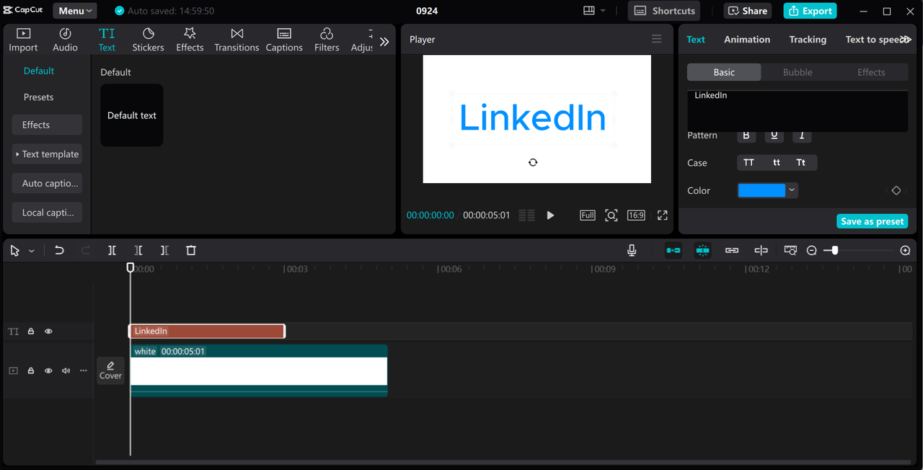Toggle clip linkage icon
This screenshot has height=470, width=923.
[732, 250]
